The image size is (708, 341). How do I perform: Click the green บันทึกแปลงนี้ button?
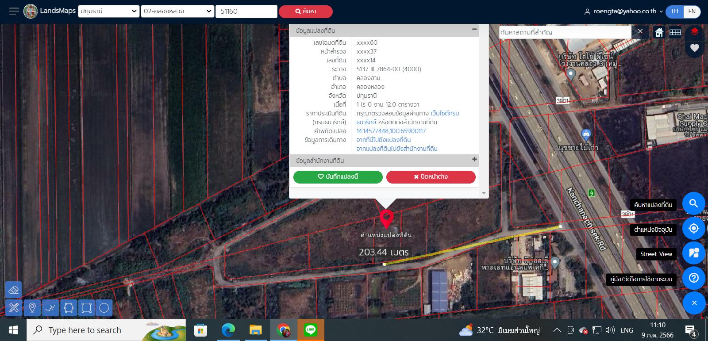click(338, 176)
